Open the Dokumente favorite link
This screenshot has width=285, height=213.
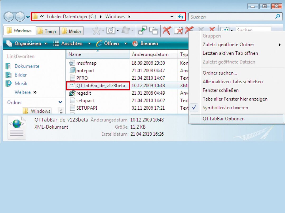(x=27, y=66)
